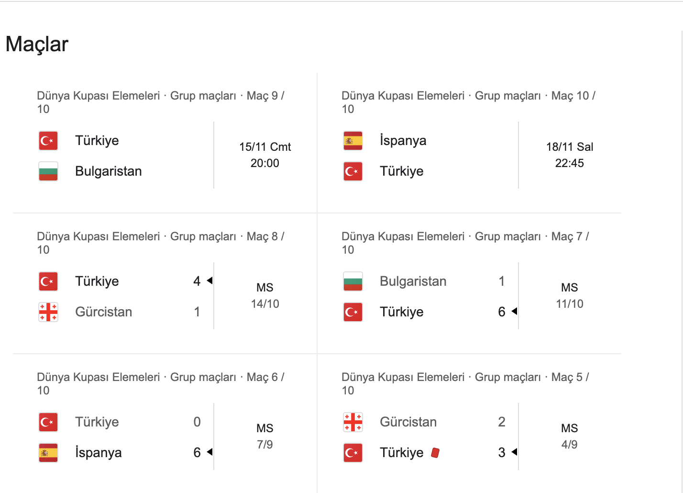This screenshot has width=683, height=493.
Task: Click Gürcistan flag in Maç 5 card
Action: coord(353,422)
